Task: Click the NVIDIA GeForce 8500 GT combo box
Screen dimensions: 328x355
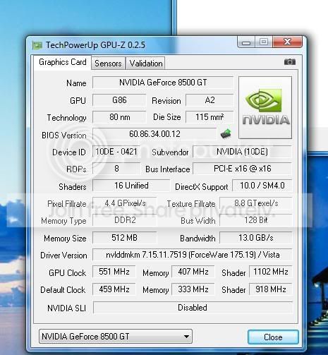Action: click(x=116, y=337)
